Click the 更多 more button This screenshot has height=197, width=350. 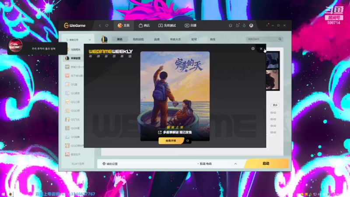pyautogui.click(x=275, y=105)
